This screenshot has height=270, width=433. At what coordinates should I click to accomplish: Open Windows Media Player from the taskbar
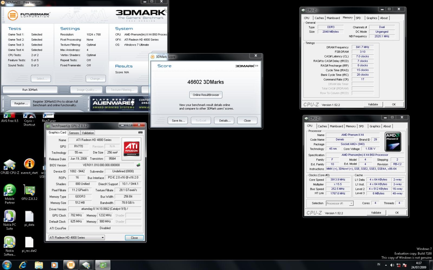coord(54,265)
